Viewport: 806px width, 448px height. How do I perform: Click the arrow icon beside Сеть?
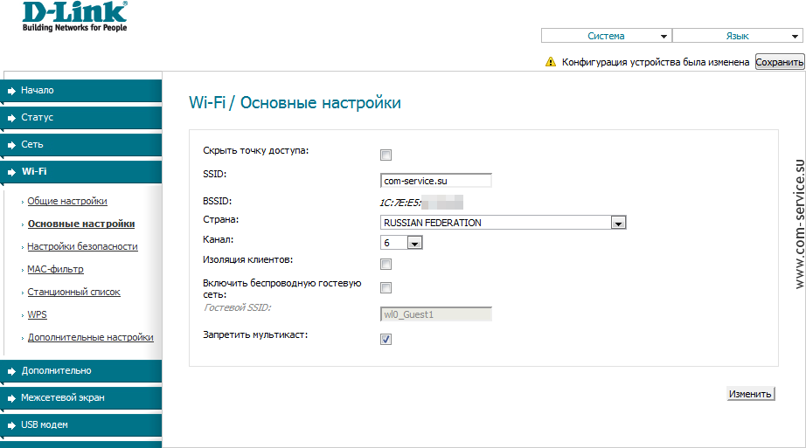(11, 145)
